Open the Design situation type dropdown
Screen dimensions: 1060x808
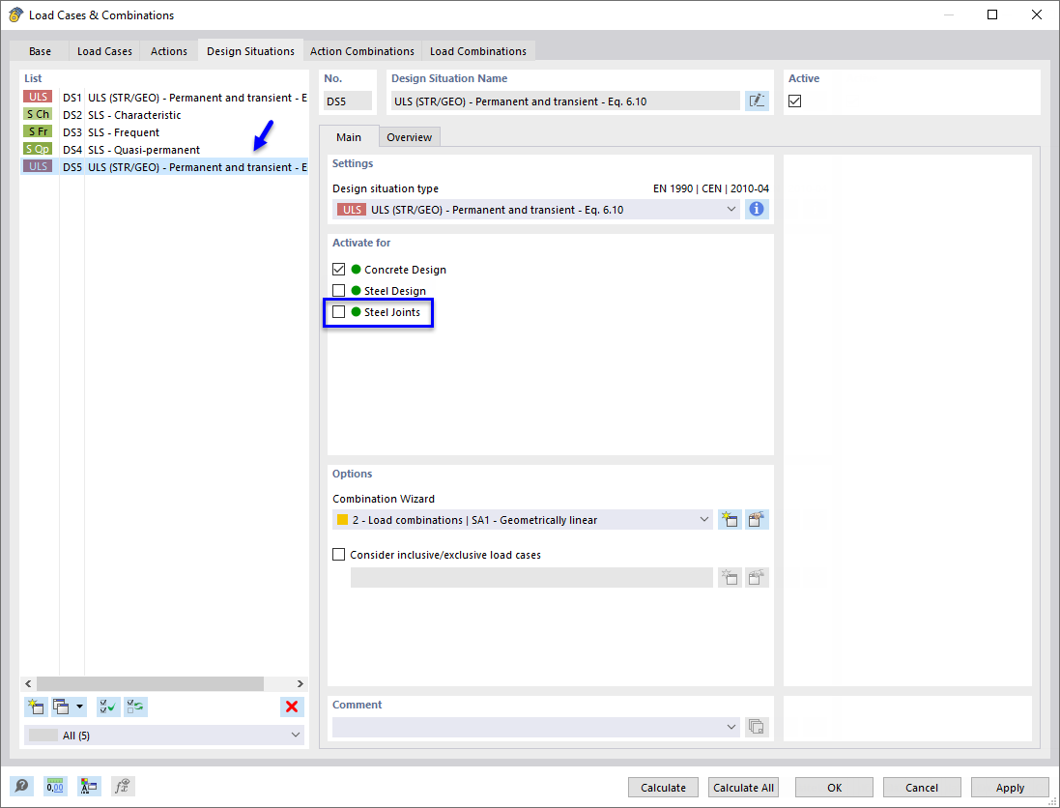pyautogui.click(x=731, y=209)
